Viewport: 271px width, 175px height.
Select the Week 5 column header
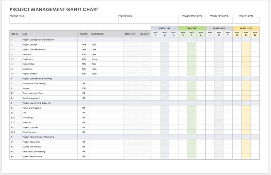[192, 34]
